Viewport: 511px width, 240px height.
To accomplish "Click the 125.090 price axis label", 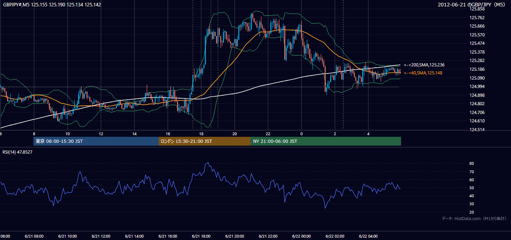I will (x=477, y=78).
